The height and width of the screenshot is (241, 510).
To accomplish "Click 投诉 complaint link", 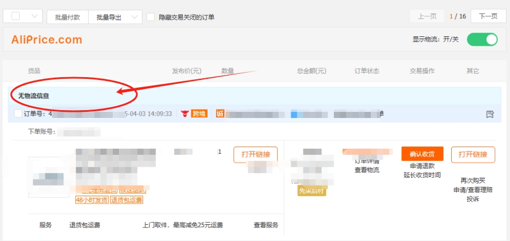I will coord(473,199).
